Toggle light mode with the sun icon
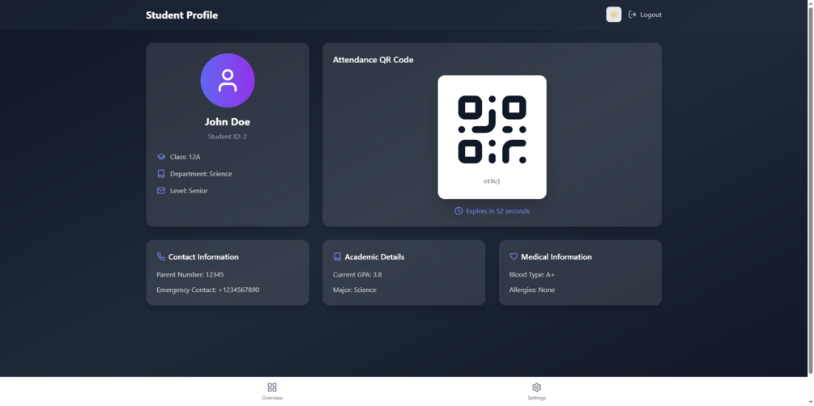The width and height of the screenshot is (814, 406). click(614, 15)
